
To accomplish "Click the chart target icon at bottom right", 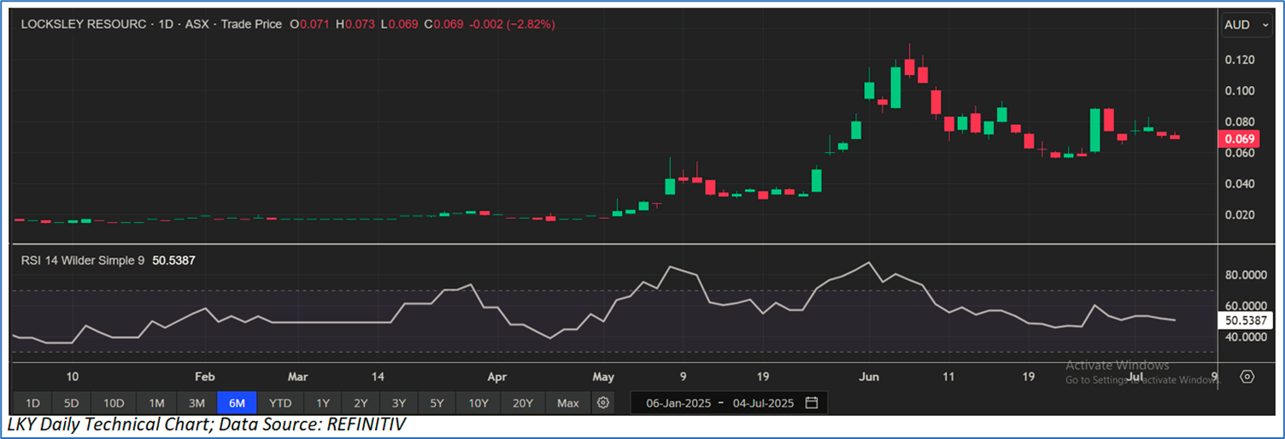I will pos(1247,377).
